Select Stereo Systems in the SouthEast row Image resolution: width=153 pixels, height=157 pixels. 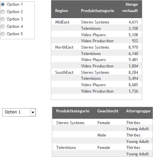[95, 72]
